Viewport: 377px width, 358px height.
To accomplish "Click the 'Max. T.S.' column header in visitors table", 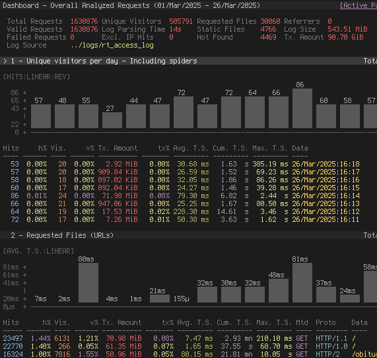I will [270, 148].
